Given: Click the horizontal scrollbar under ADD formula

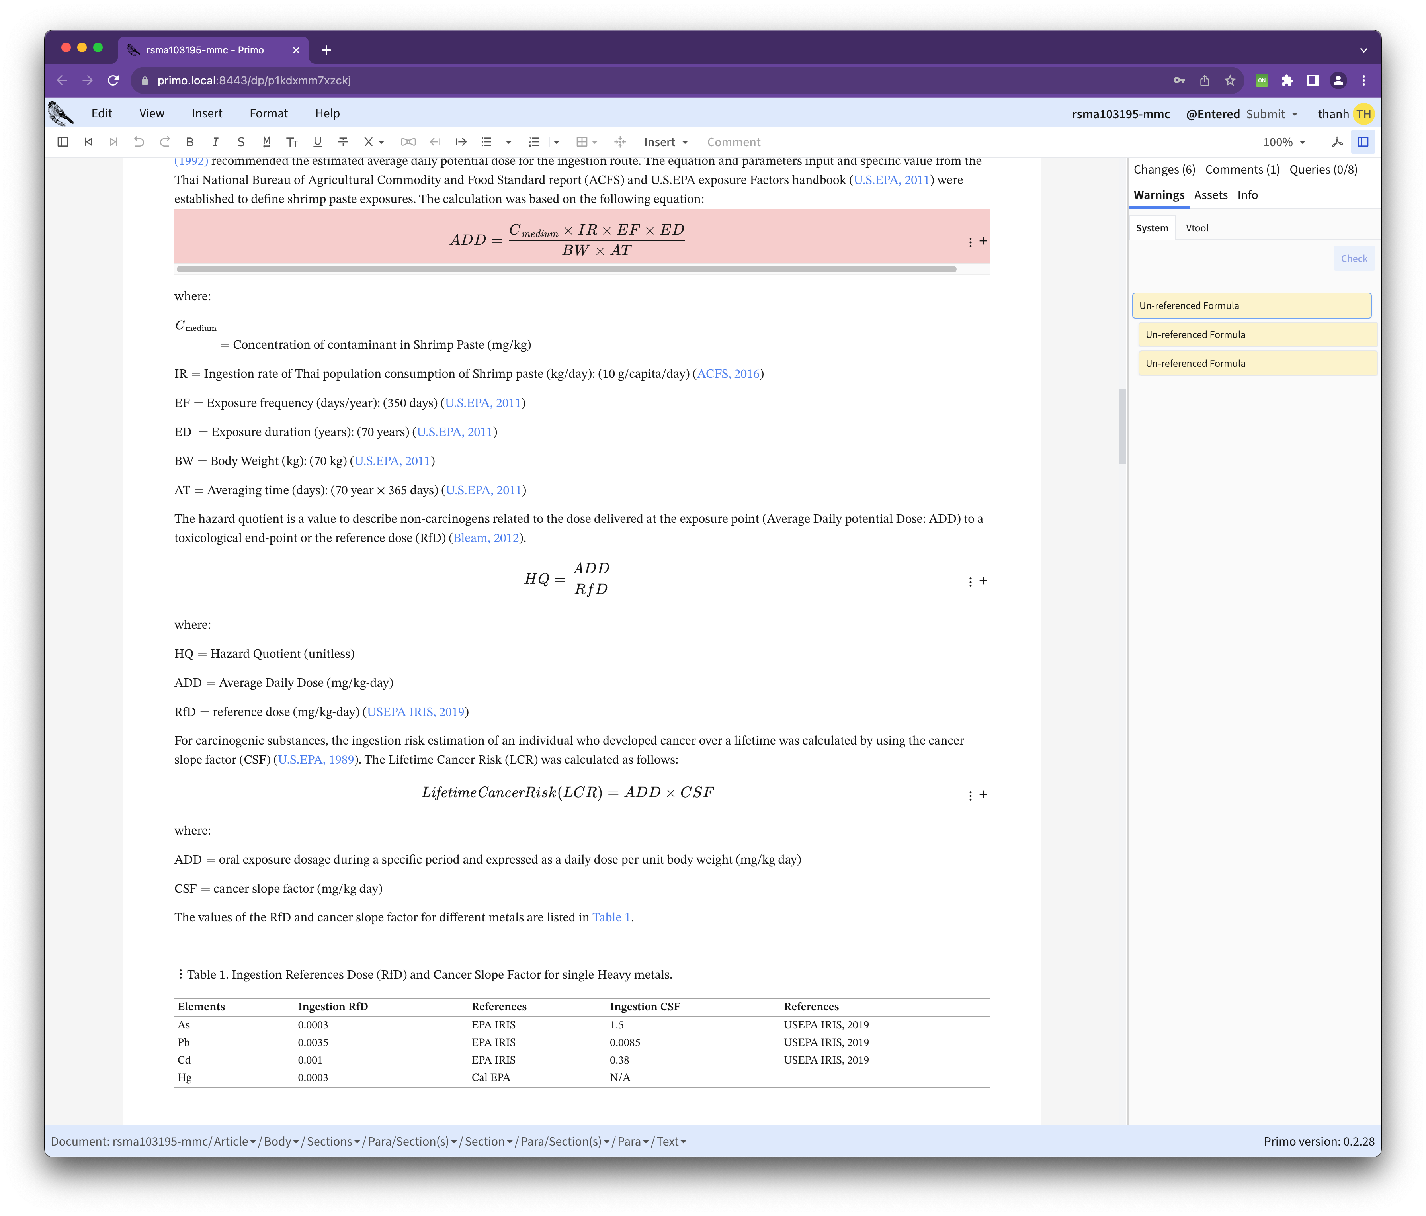Looking at the screenshot, I should [566, 269].
